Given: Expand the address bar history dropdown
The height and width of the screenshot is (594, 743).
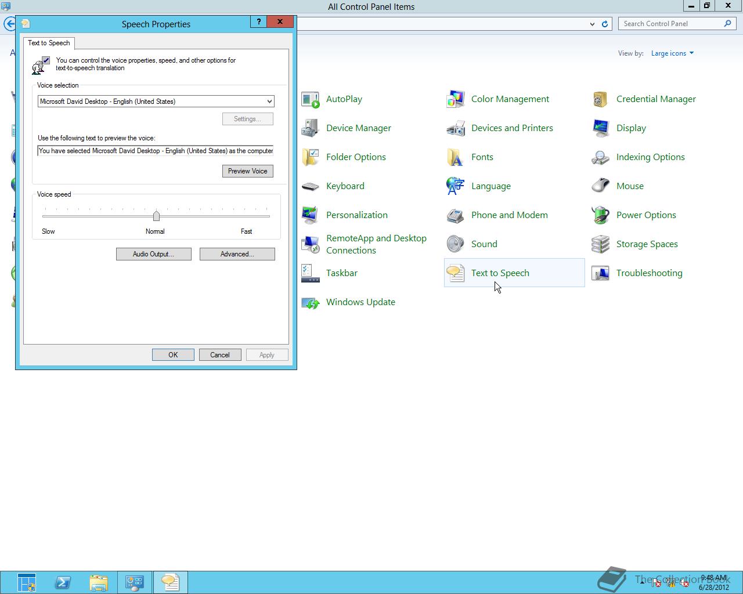Looking at the screenshot, I should [592, 24].
